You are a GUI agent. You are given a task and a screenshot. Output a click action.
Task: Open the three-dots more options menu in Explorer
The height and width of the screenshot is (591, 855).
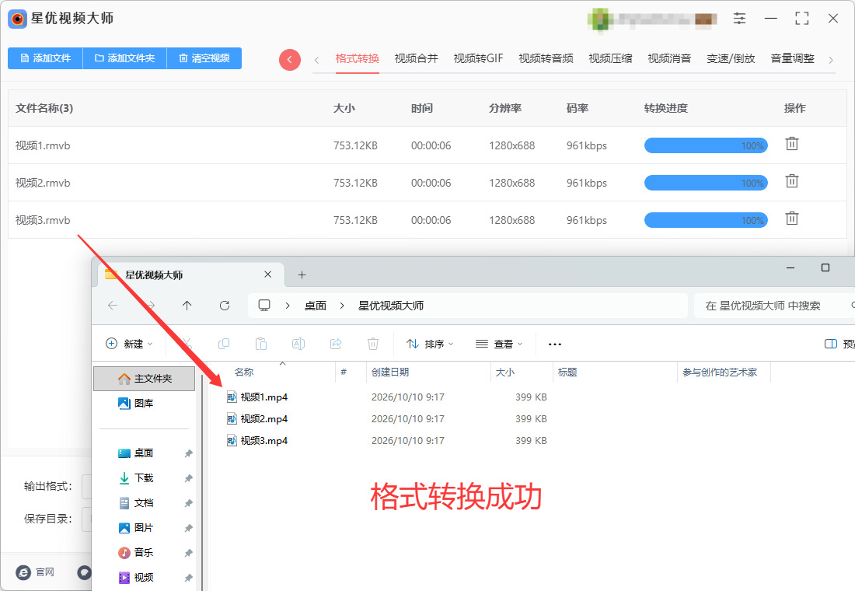[555, 344]
